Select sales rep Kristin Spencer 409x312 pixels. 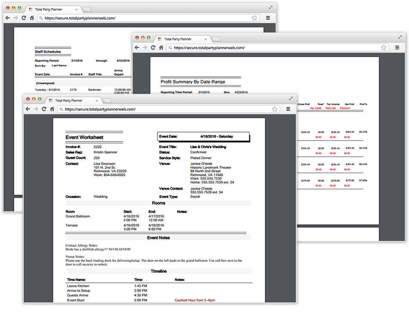click(x=105, y=152)
